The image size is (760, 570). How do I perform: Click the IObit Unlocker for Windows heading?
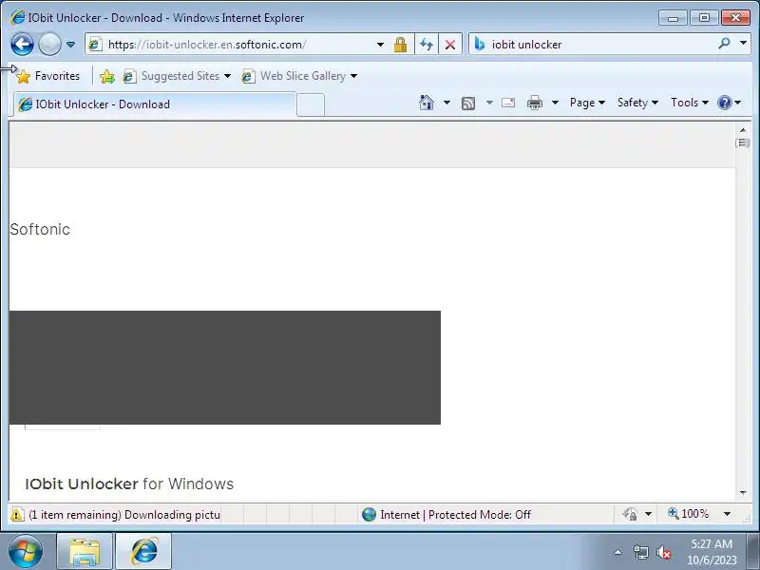129,484
